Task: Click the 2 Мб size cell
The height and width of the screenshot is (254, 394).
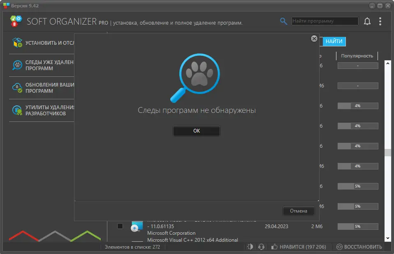Action: coord(317,227)
